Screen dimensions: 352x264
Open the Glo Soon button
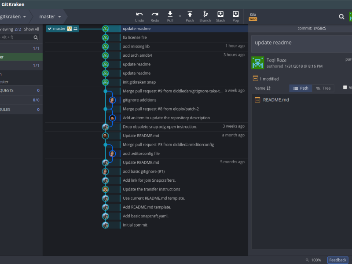click(x=253, y=17)
